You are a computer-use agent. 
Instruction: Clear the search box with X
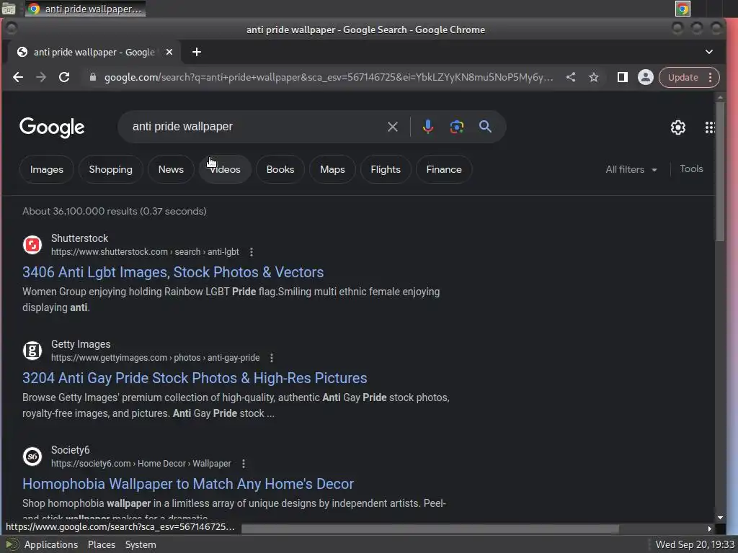tap(393, 127)
